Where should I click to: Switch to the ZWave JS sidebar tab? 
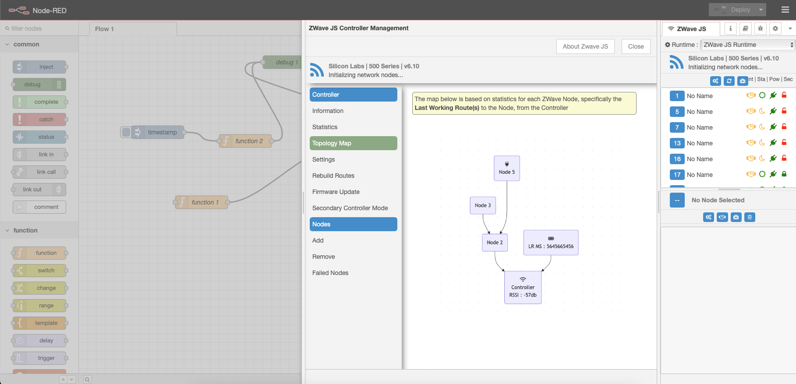690,29
